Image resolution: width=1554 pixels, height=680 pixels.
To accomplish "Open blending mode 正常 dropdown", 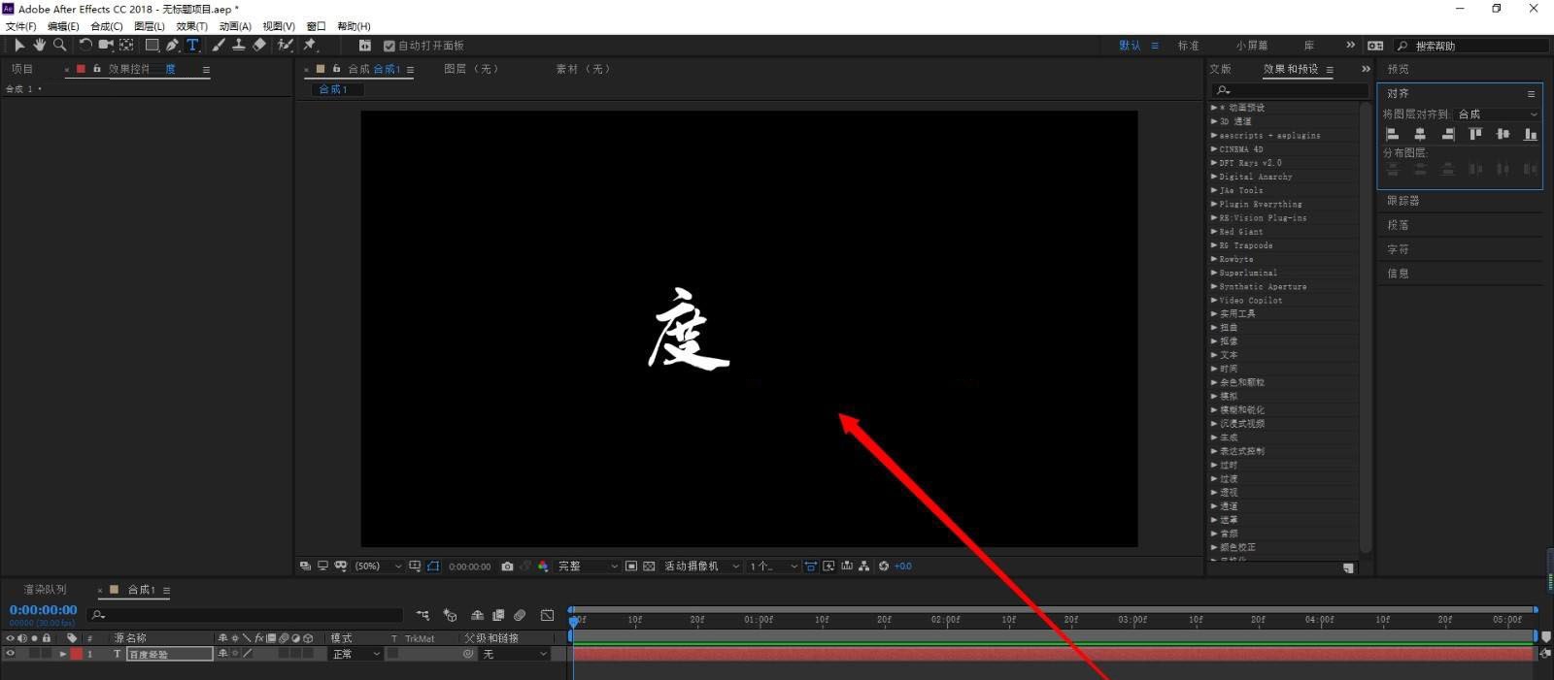I will [355, 654].
